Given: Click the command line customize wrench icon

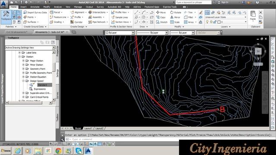Looking at the screenshot, I should point(62,139).
